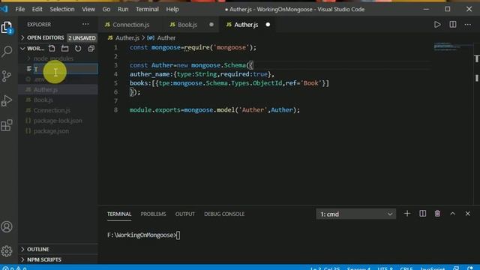Close unsaved Auther.js tab via dot
This screenshot has height=270, width=480.
pyautogui.click(x=268, y=25)
